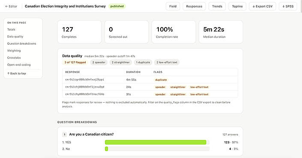This screenshot has width=302, height=158.
Task: Switch to the Trends view
Action: pyautogui.click(x=217, y=6)
